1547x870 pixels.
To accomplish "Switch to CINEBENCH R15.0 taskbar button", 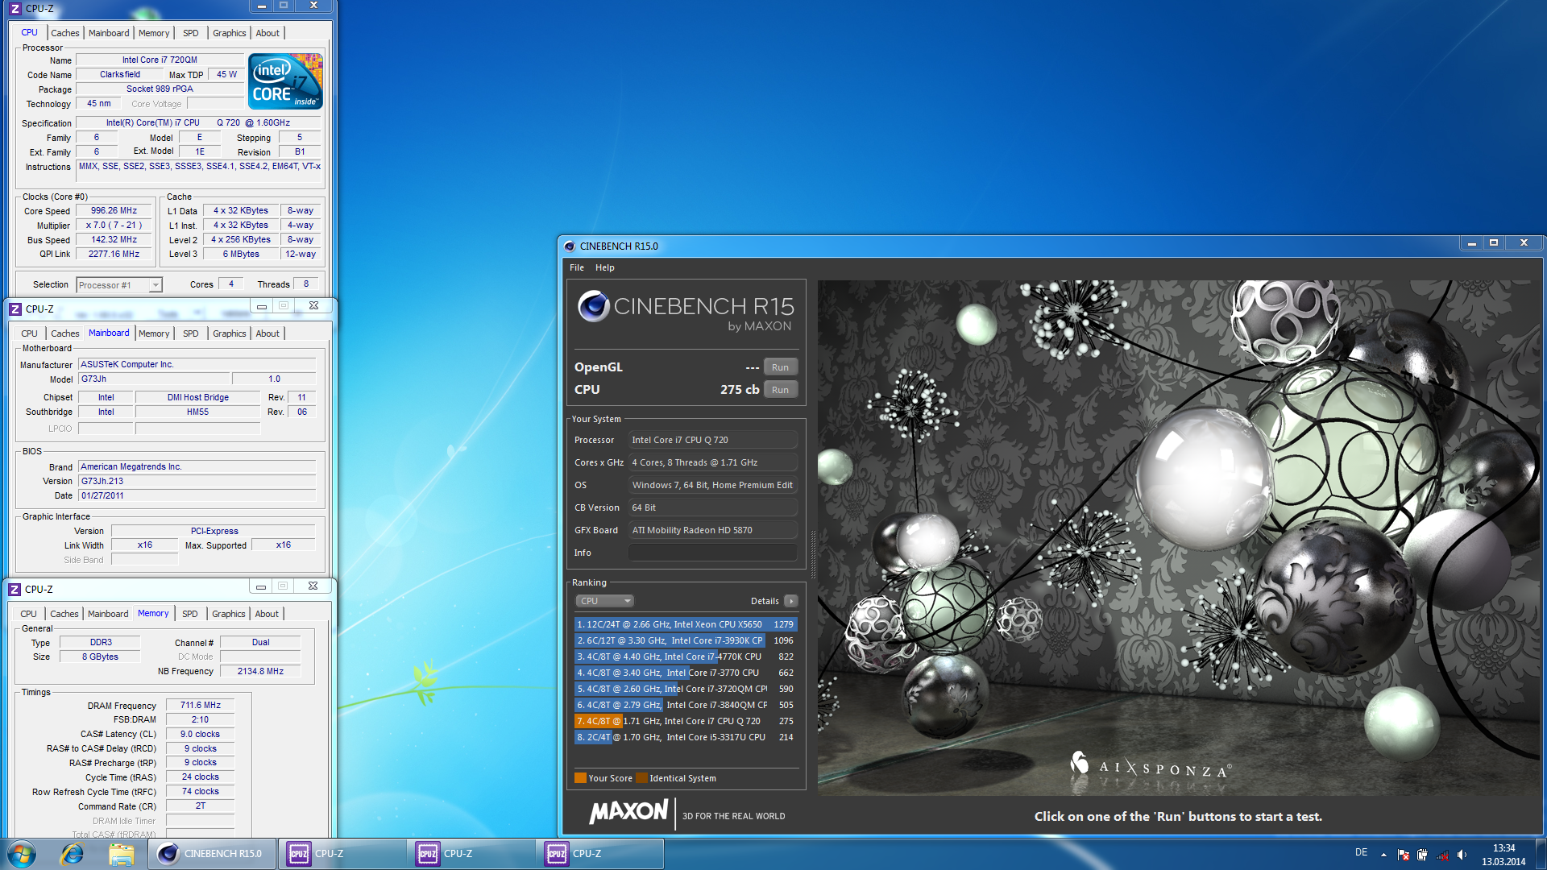I will [x=212, y=854].
